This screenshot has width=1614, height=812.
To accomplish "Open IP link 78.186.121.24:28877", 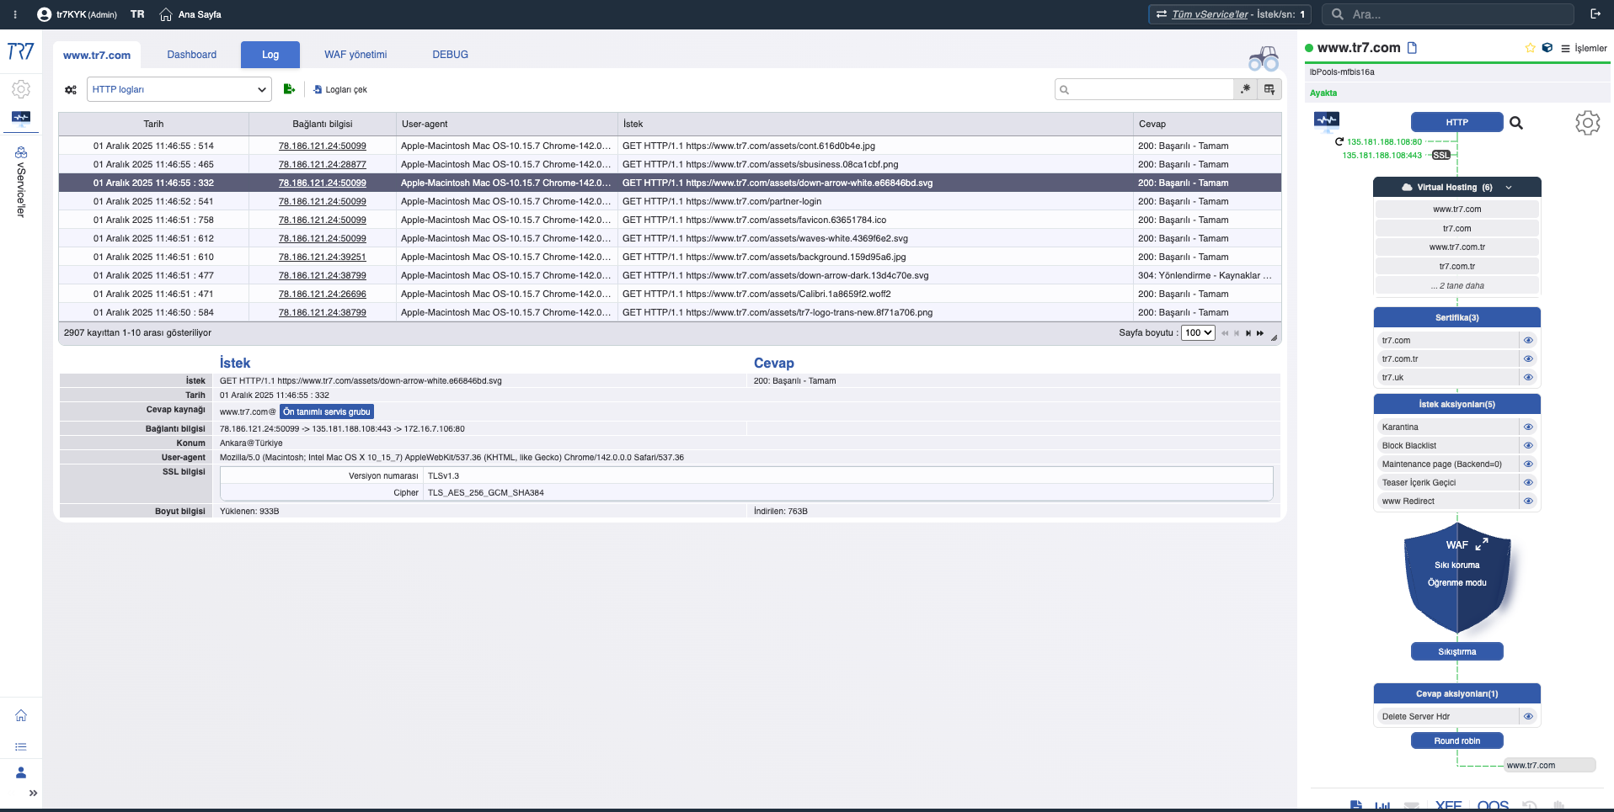I will 323,165.
